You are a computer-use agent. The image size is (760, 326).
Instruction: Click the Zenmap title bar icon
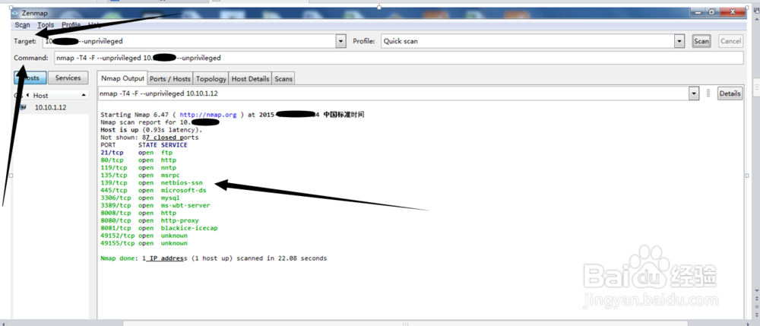15,13
